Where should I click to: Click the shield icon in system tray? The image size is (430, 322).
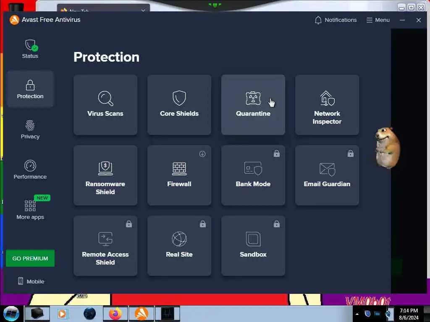coord(367,314)
